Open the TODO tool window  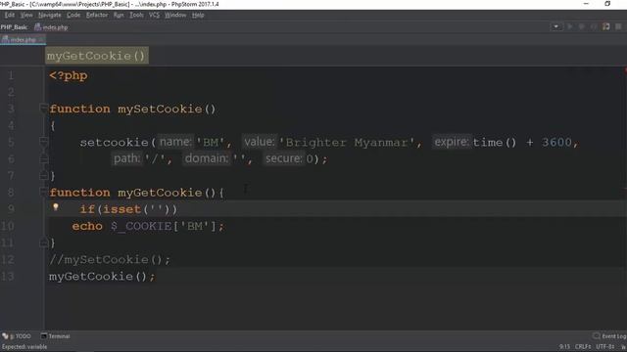coord(17,336)
